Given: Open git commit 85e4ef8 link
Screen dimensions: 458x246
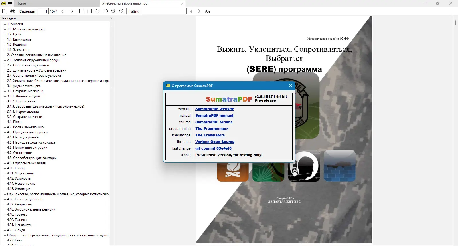Looking at the screenshot, I should click(x=213, y=148).
